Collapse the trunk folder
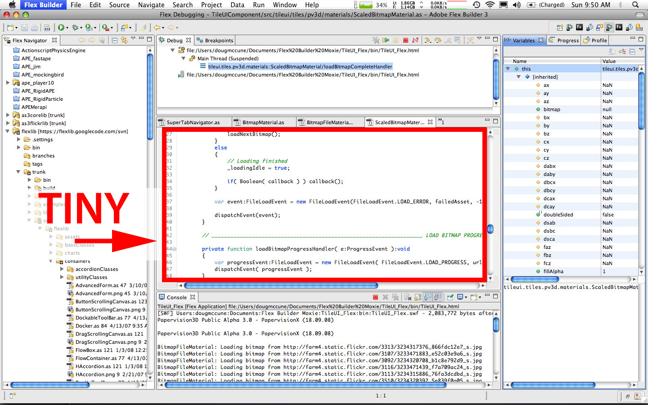 18,172
